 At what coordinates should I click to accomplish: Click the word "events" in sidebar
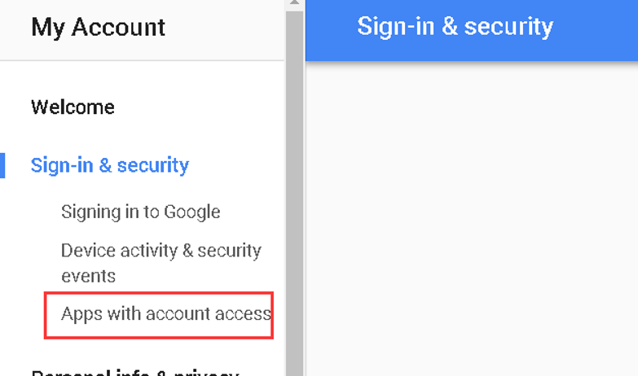pos(88,276)
